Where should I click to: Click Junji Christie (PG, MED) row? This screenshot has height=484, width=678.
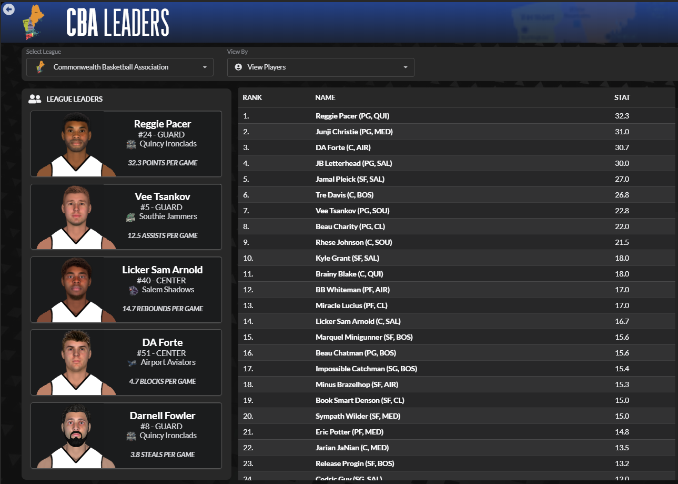pos(457,132)
